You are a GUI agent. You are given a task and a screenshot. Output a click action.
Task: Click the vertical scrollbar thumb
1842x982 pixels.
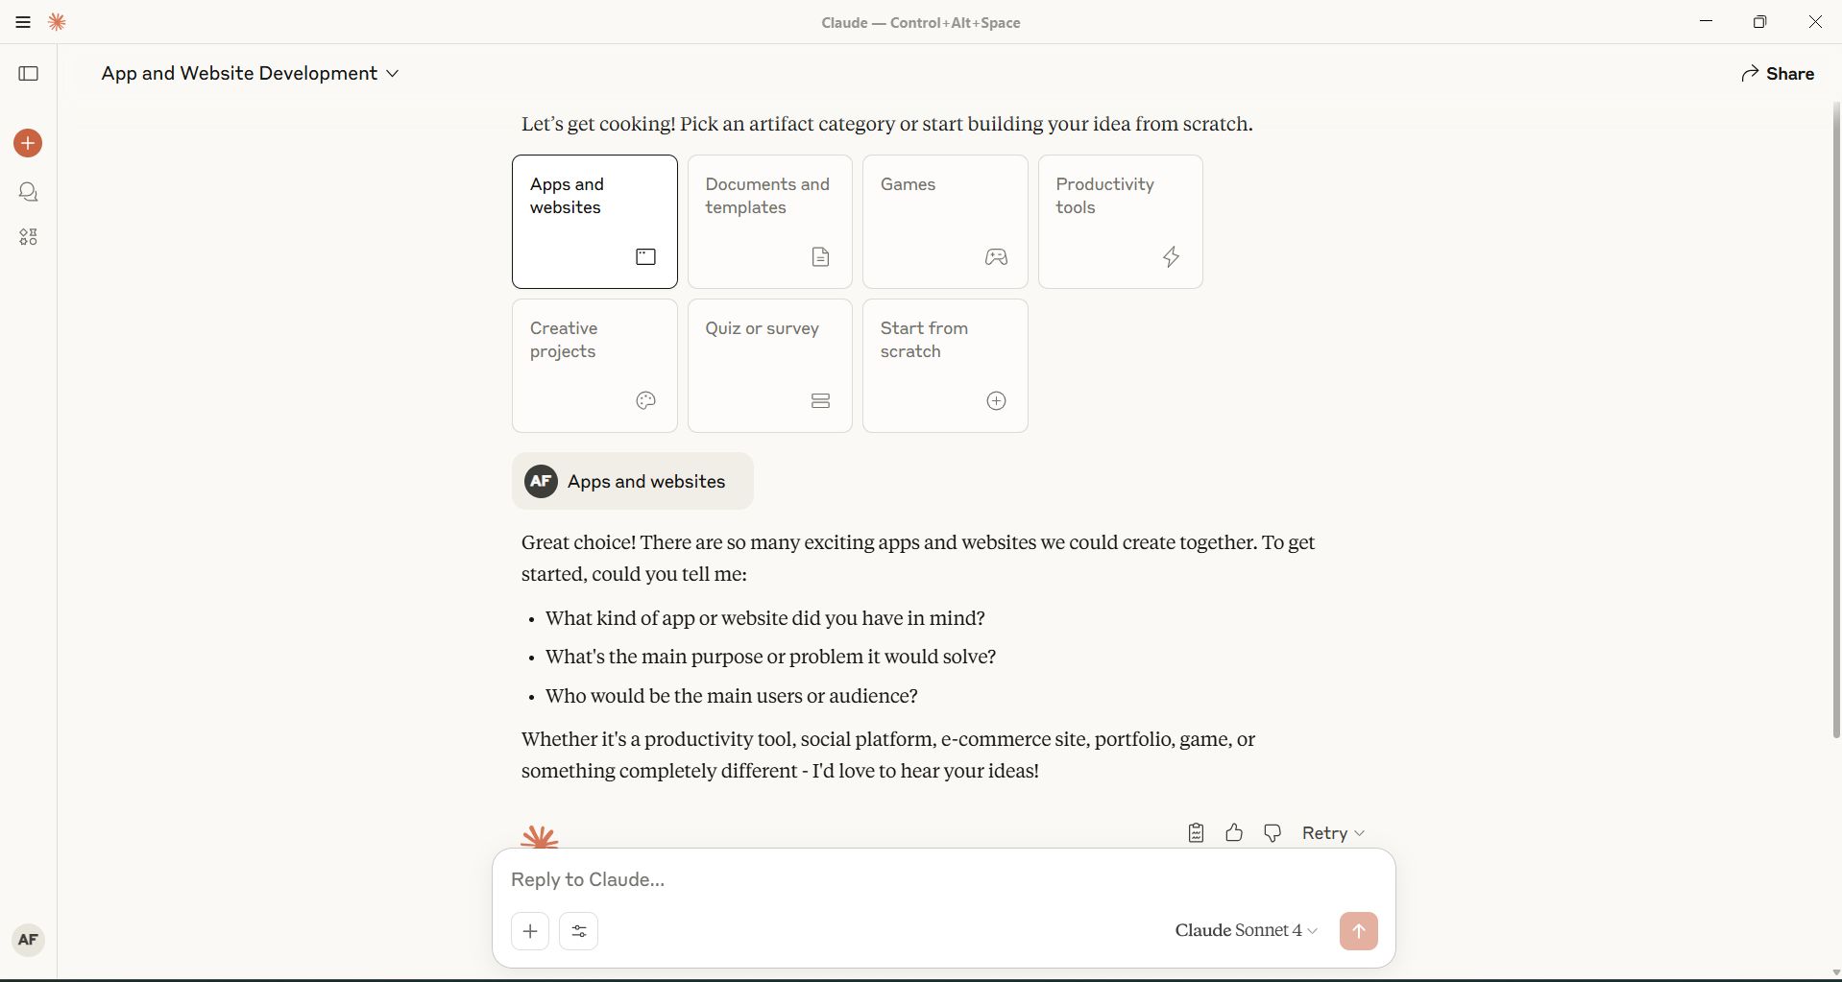(1835, 419)
